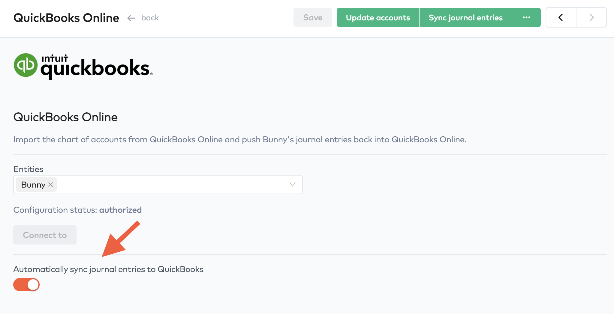Click the 'QuickBooks Online' page title
This screenshot has height=314, width=614.
66,18
